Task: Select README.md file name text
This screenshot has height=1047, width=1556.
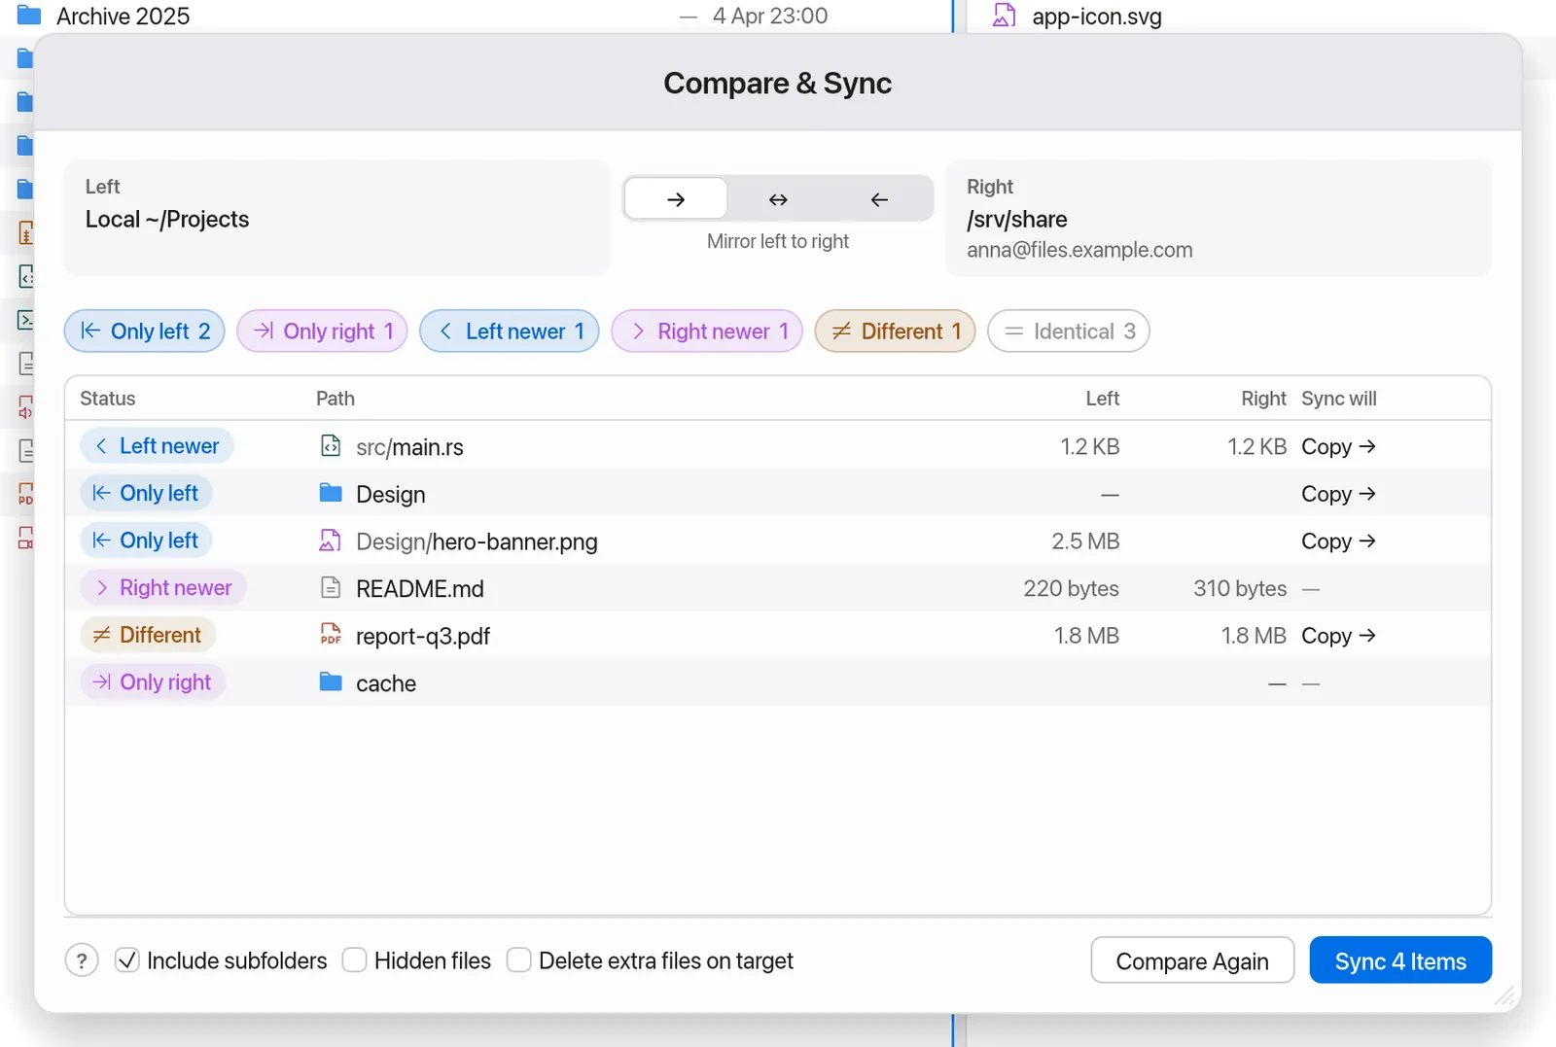Action: click(420, 589)
